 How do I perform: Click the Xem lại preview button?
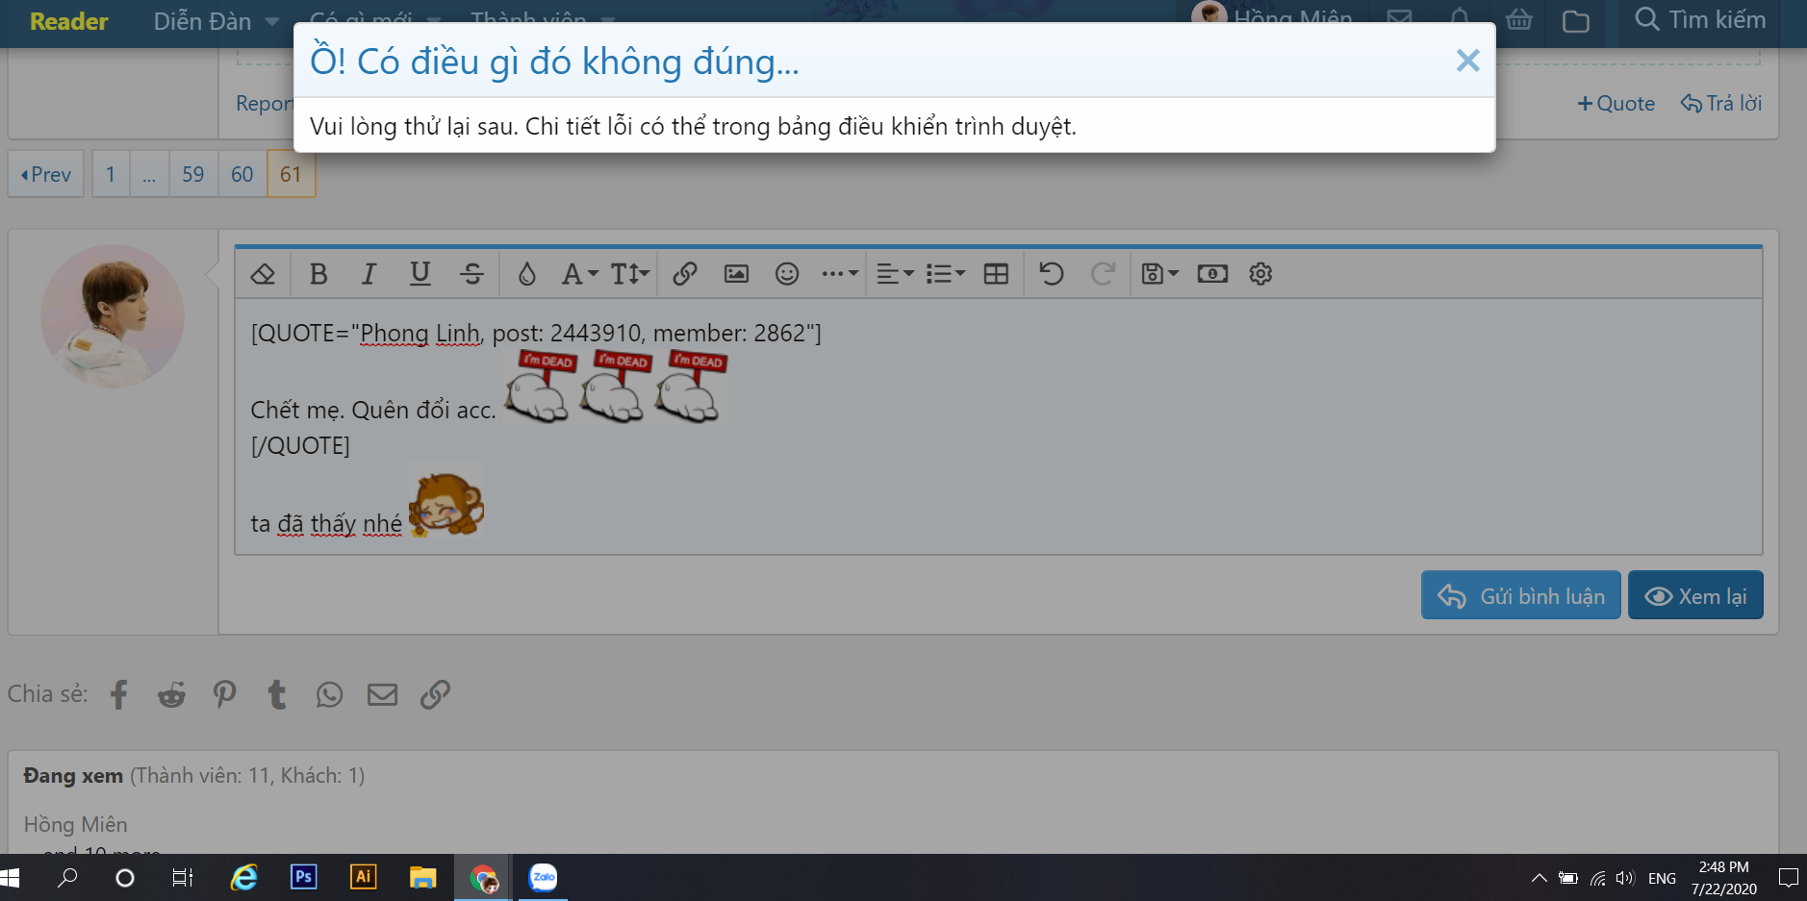[x=1694, y=596]
